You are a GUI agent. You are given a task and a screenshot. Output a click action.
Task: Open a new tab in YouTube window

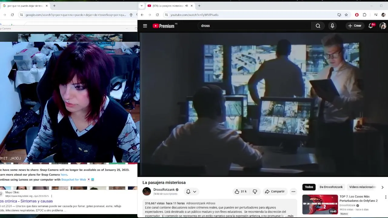pos(199,6)
